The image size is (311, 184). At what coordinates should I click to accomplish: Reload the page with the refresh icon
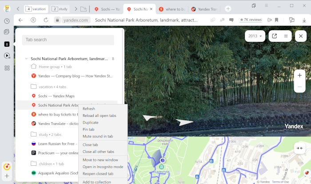tap(46, 20)
